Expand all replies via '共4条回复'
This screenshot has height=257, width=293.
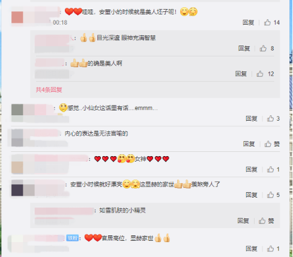click(49, 89)
